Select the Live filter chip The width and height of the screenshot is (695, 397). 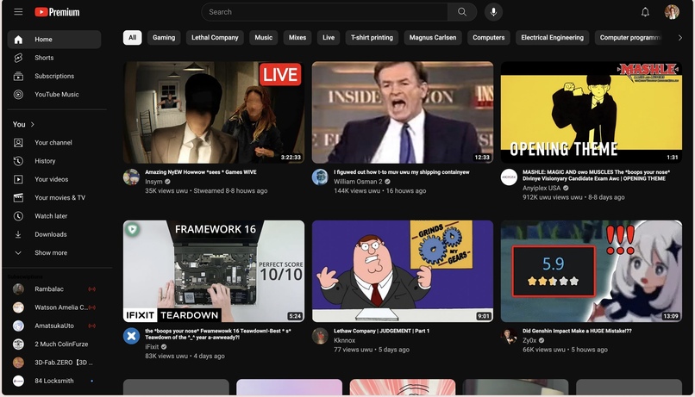pyautogui.click(x=329, y=38)
